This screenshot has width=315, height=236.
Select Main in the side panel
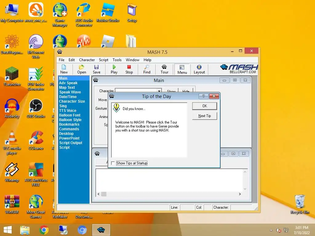click(74, 78)
